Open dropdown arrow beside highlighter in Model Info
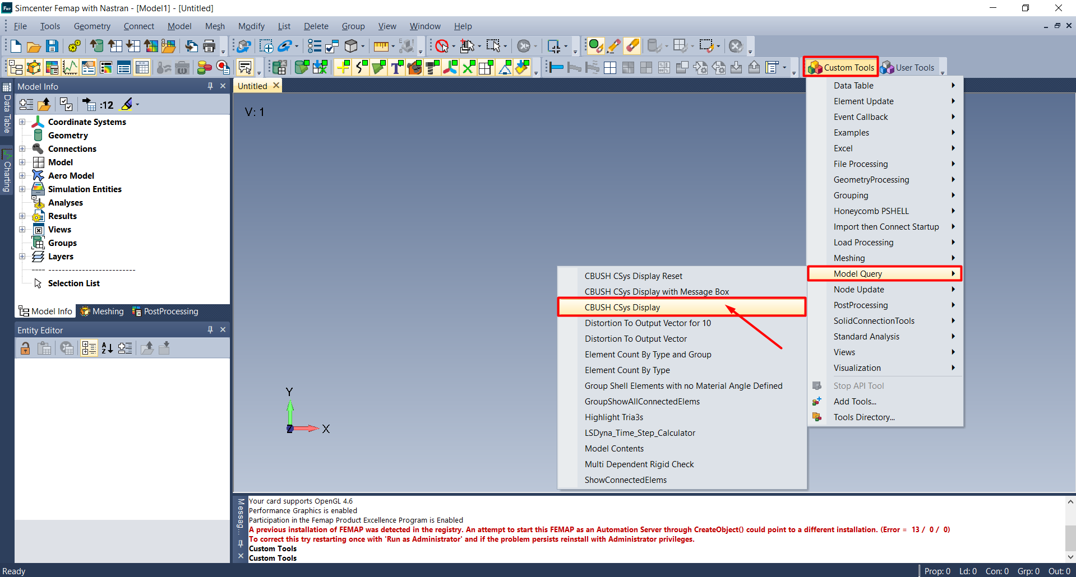1076x577 pixels. [x=137, y=105]
